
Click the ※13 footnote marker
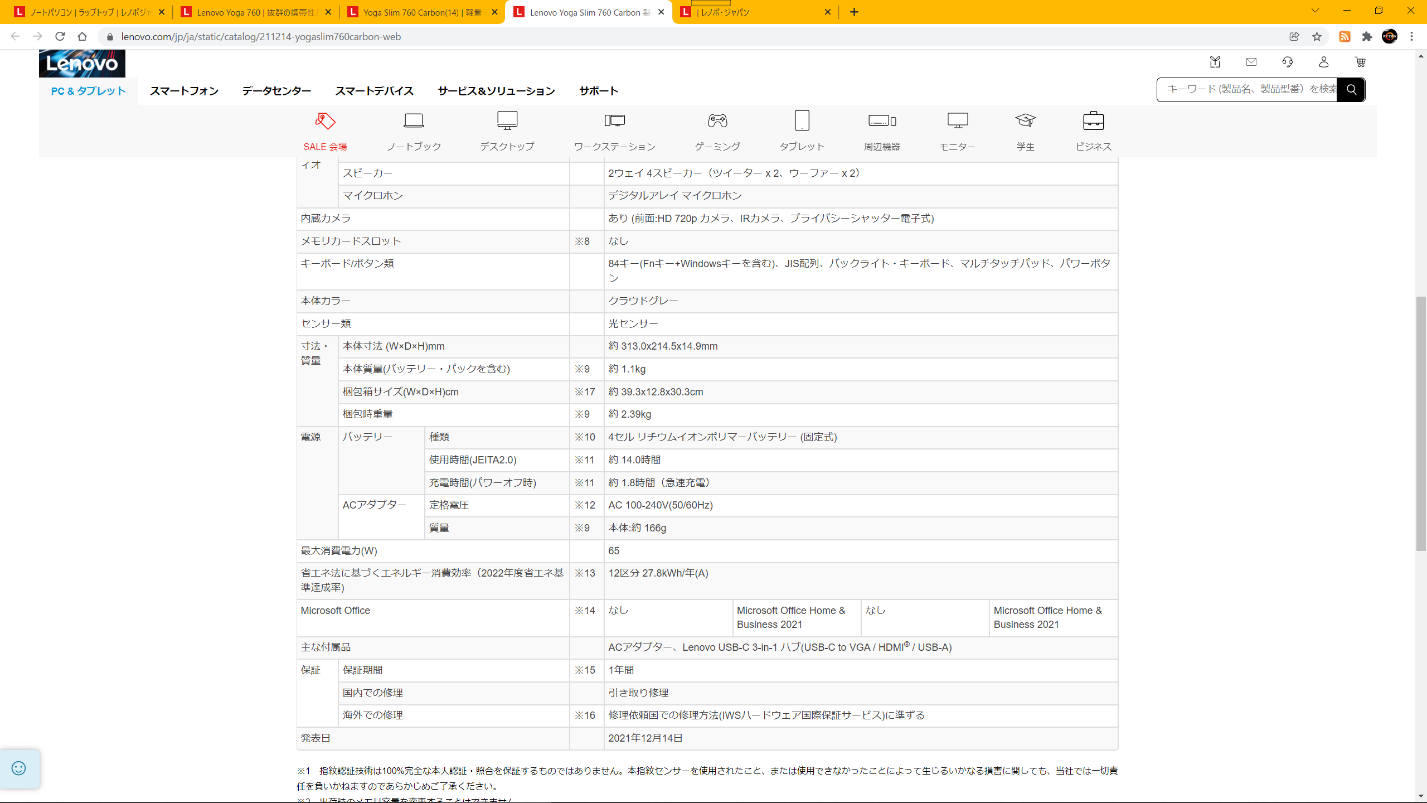585,573
